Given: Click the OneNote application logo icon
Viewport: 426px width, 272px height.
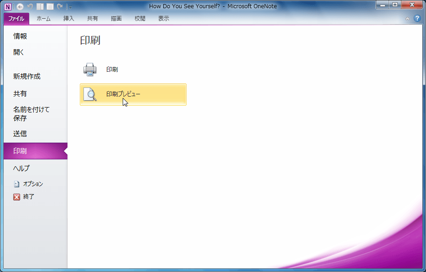Looking at the screenshot, I should point(8,6).
